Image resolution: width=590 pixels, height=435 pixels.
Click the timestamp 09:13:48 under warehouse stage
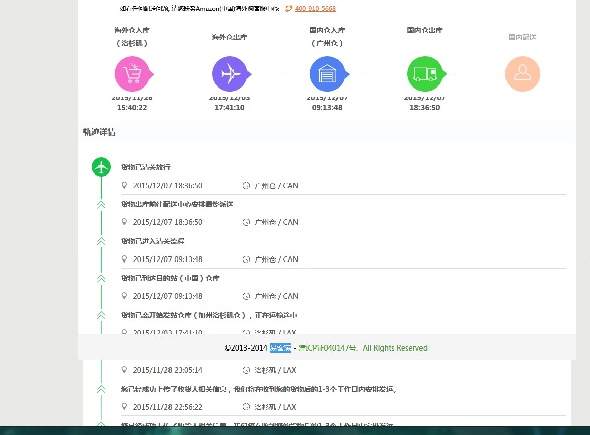tap(327, 108)
